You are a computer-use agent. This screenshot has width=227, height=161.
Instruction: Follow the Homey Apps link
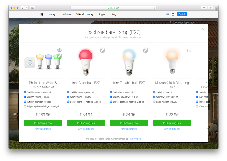point(135,139)
